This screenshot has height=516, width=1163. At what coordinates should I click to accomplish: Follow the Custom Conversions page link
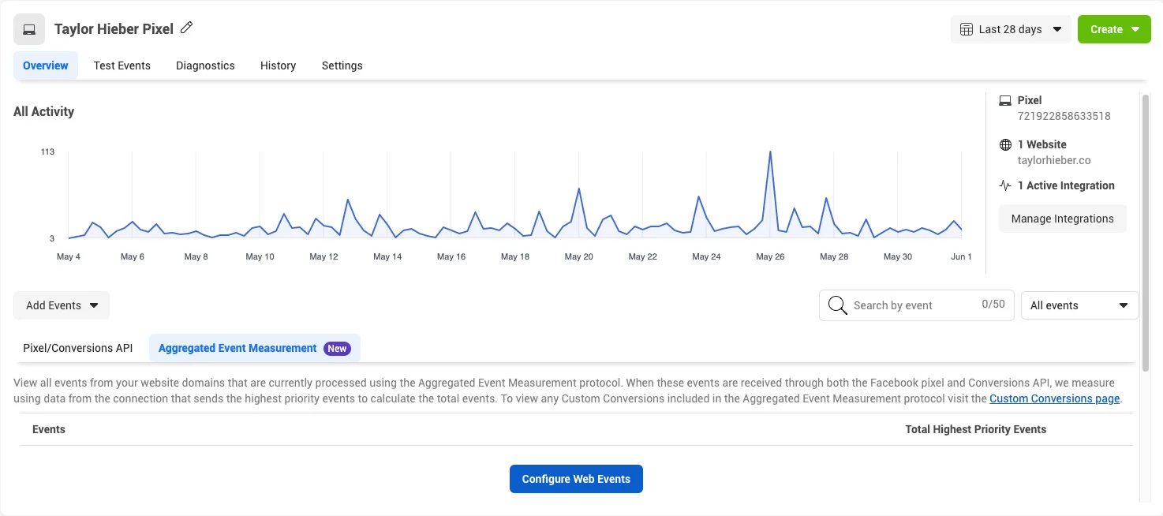click(x=1054, y=398)
